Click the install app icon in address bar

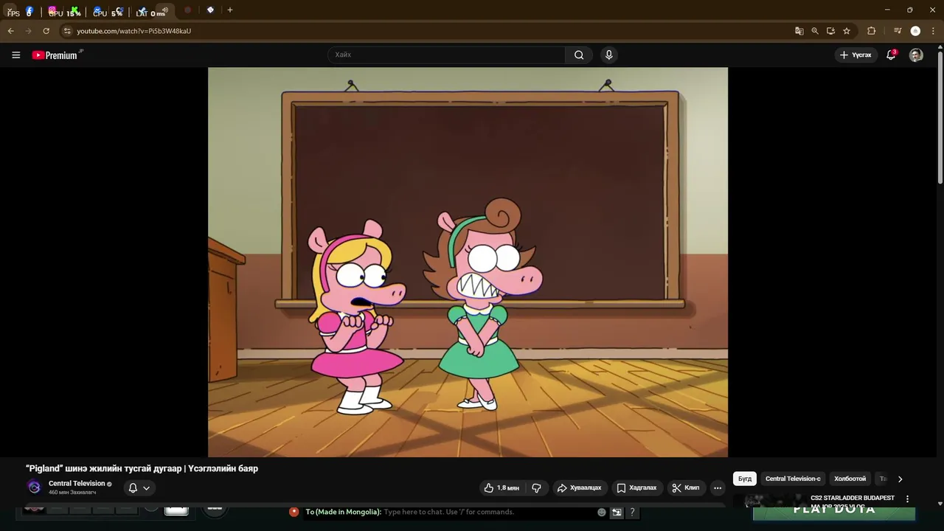coord(830,31)
